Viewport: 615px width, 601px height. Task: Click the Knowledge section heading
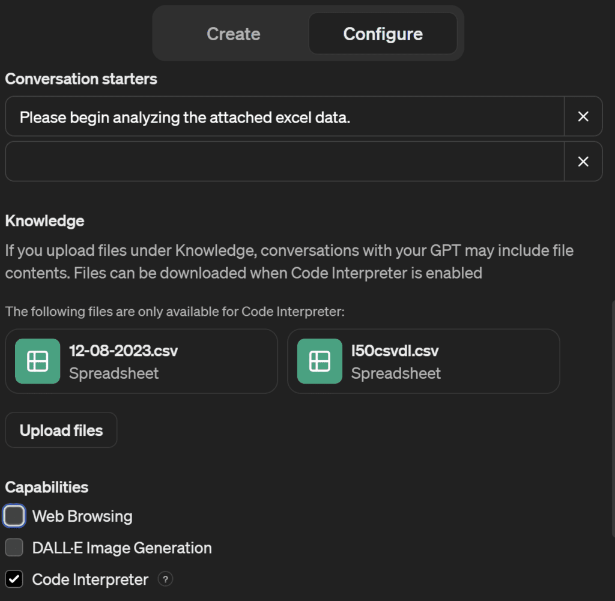pyautogui.click(x=44, y=220)
